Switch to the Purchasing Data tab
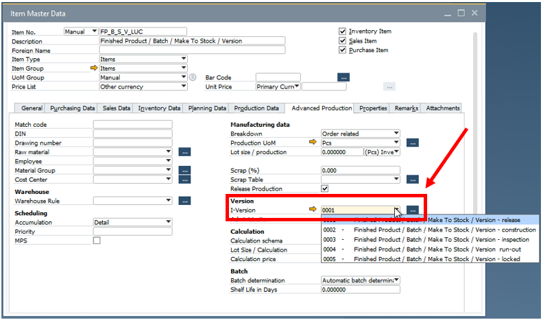This screenshot has height=320, width=543. (x=73, y=108)
